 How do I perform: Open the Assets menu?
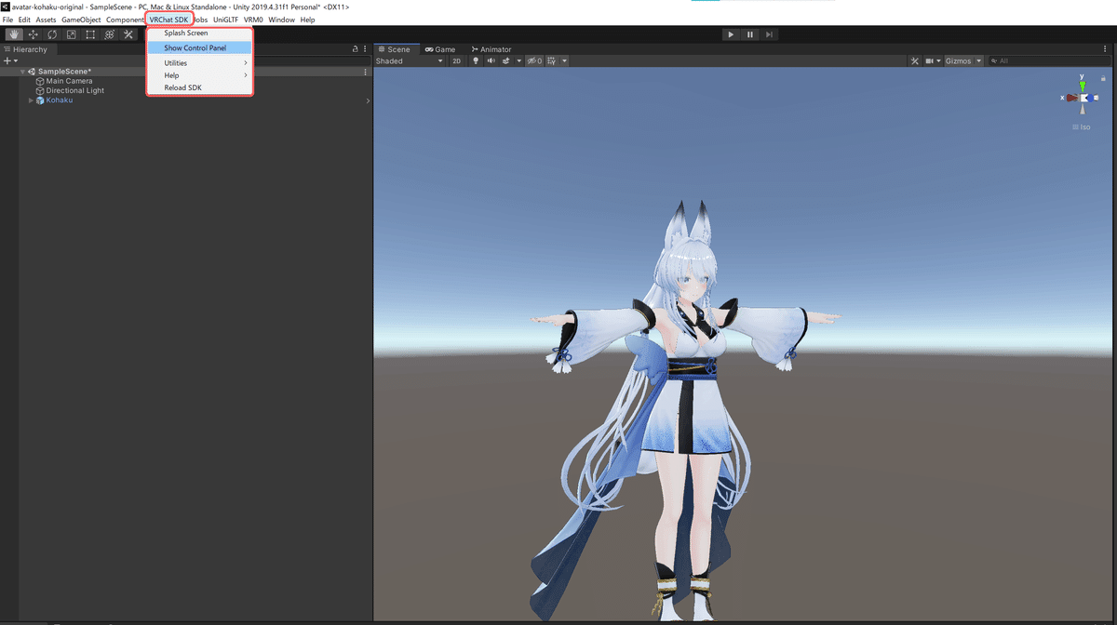click(47, 20)
